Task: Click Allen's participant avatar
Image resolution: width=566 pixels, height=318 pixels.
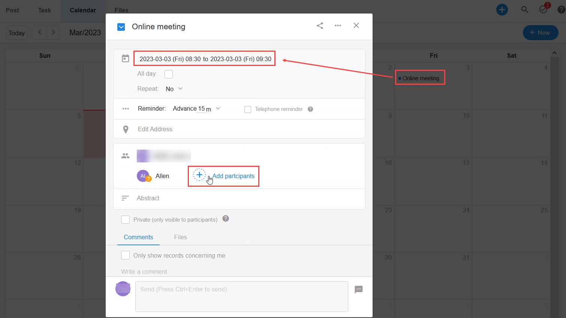Action: pyautogui.click(x=143, y=176)
